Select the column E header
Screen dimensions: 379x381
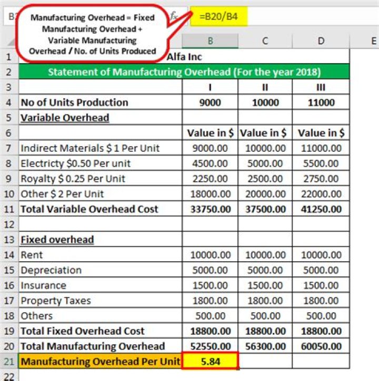coord(368,41)
